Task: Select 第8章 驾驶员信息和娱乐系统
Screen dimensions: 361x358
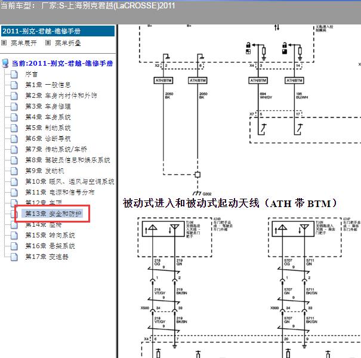Action: click(67, 160)
